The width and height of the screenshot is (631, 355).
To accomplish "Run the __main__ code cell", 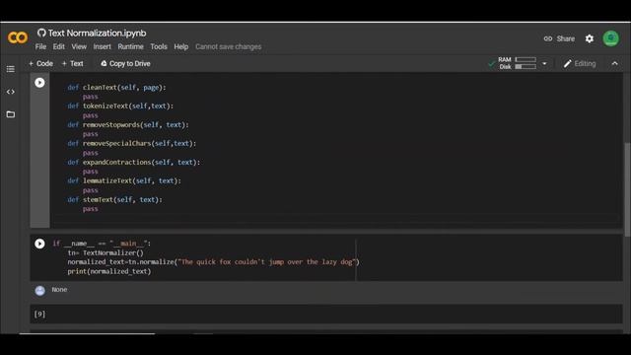I will 39,244.
